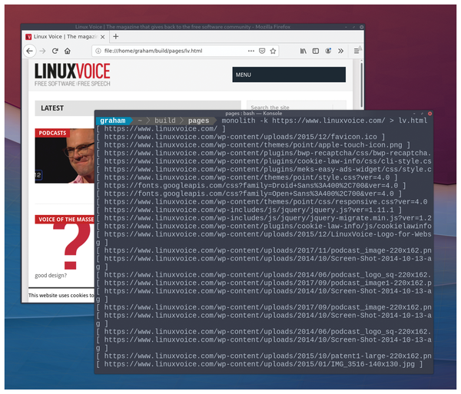Reload the page in Firefox

point(55,51)
